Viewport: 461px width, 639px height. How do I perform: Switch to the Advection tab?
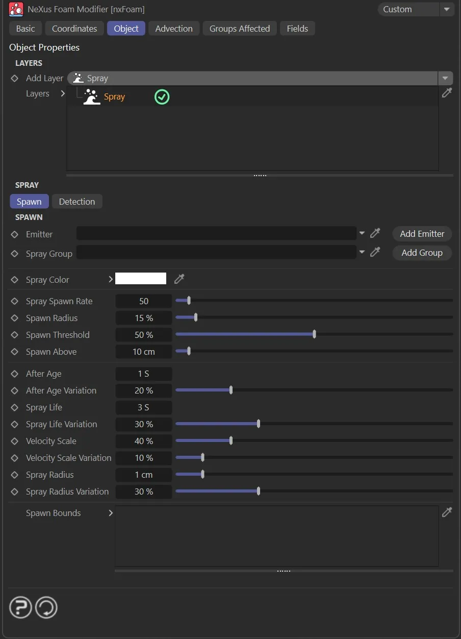(x=174, y=29)
